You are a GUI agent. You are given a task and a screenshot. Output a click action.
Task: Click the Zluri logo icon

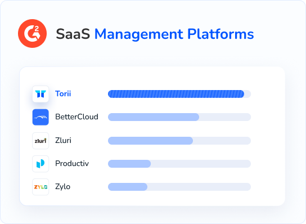point(40,141)
